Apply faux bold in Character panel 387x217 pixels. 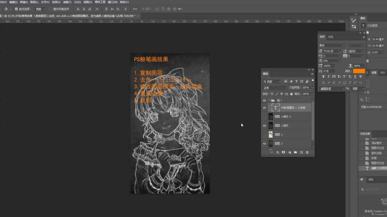click(324, 77)
